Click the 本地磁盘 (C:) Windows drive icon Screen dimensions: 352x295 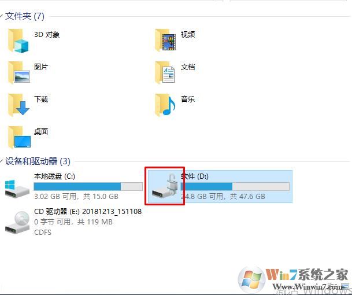(x=17, y=189)
